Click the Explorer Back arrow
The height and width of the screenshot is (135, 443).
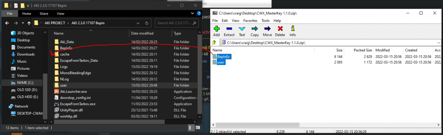(7, 23)
